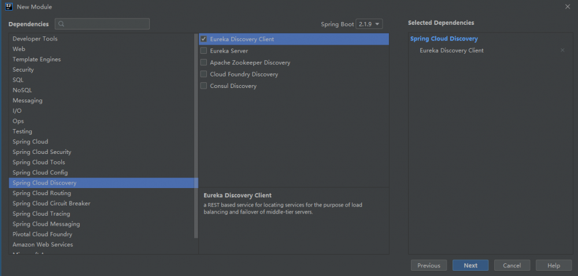Remove Eureka Discovery Client via x icon

tap(562, 50)
